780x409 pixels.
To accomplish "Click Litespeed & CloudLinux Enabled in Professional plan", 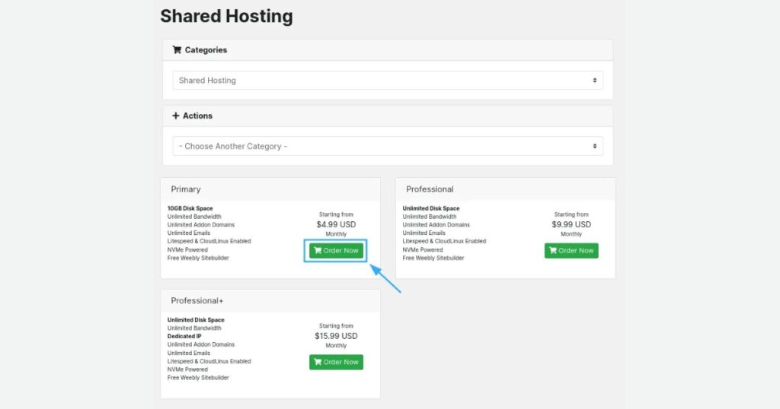I will click(x=444, y=241).
